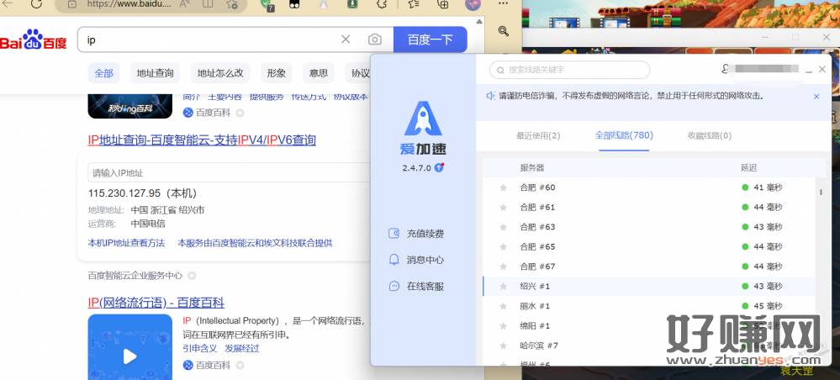The height and width of the screenshot is (380, 840).
Task: Click the 本机IP地址查看方法 link
Action: [x=126, y=243]
